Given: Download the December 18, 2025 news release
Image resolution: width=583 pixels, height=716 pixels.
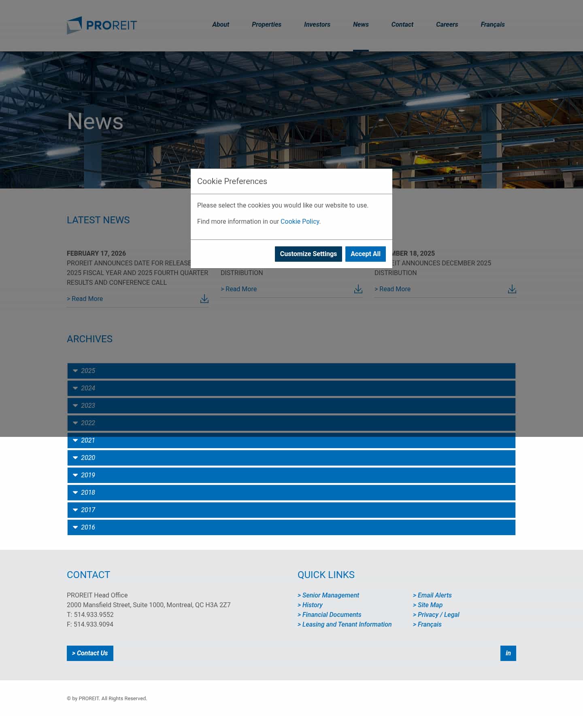Looking at the screenshot, I should [x=512, y=289].
